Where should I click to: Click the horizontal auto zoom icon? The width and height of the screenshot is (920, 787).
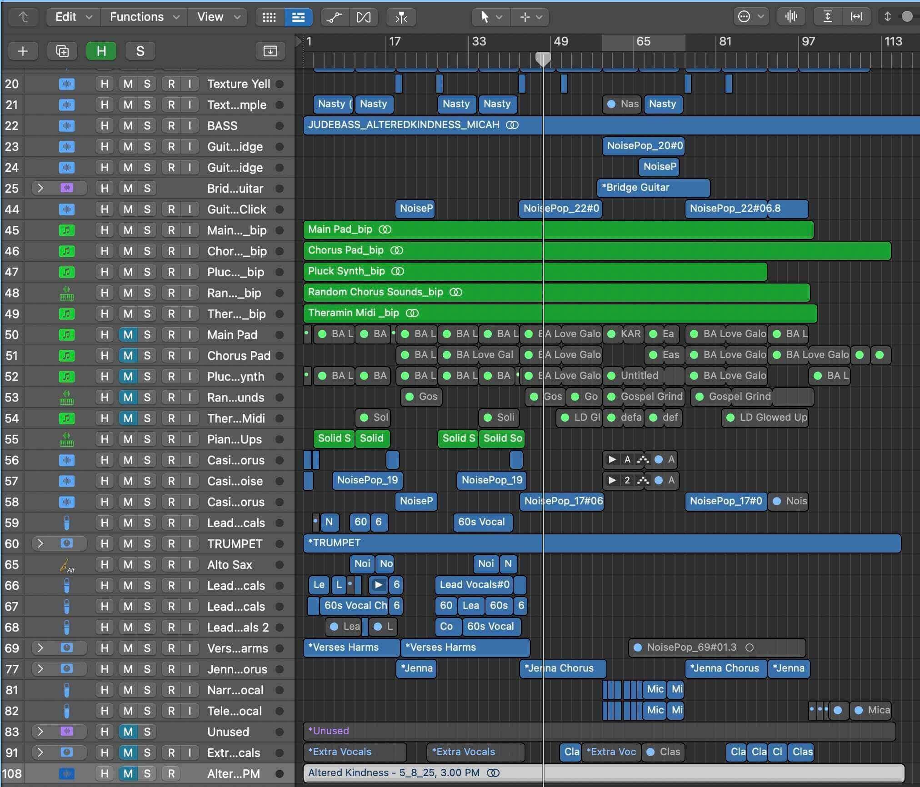856,17
